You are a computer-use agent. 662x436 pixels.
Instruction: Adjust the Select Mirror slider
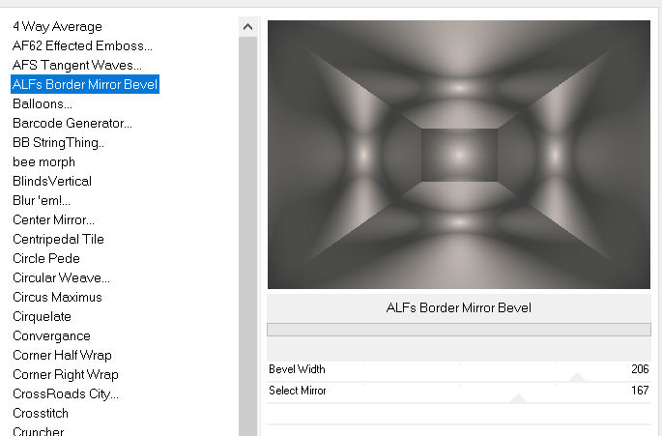[518, 397]
